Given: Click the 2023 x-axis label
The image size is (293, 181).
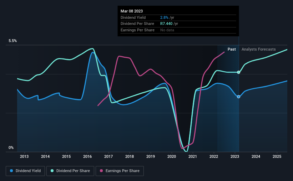Looking at the screenshot, I should [x=235, y=156].
